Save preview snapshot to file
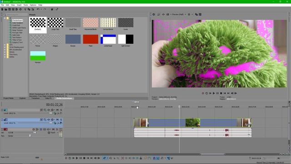291x164 pixels. [x=200, y=14]
